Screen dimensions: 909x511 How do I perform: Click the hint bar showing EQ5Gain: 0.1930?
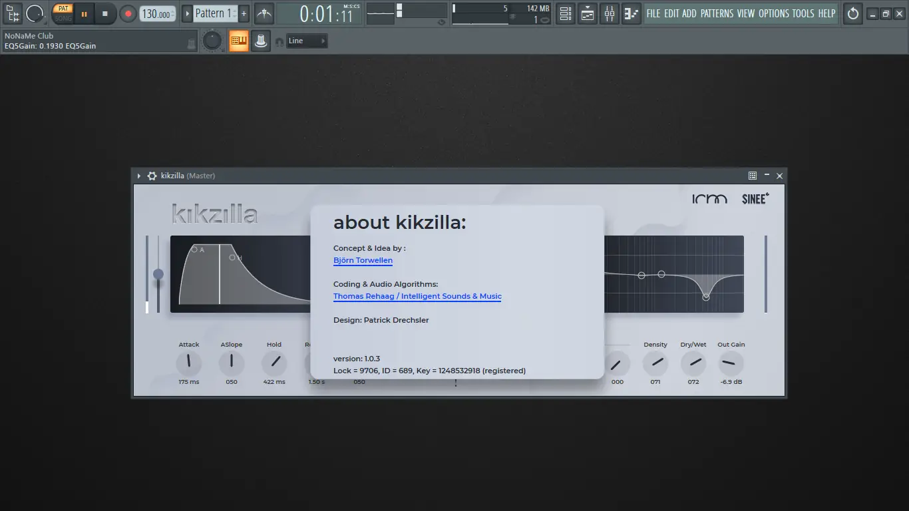pos(100,41)
